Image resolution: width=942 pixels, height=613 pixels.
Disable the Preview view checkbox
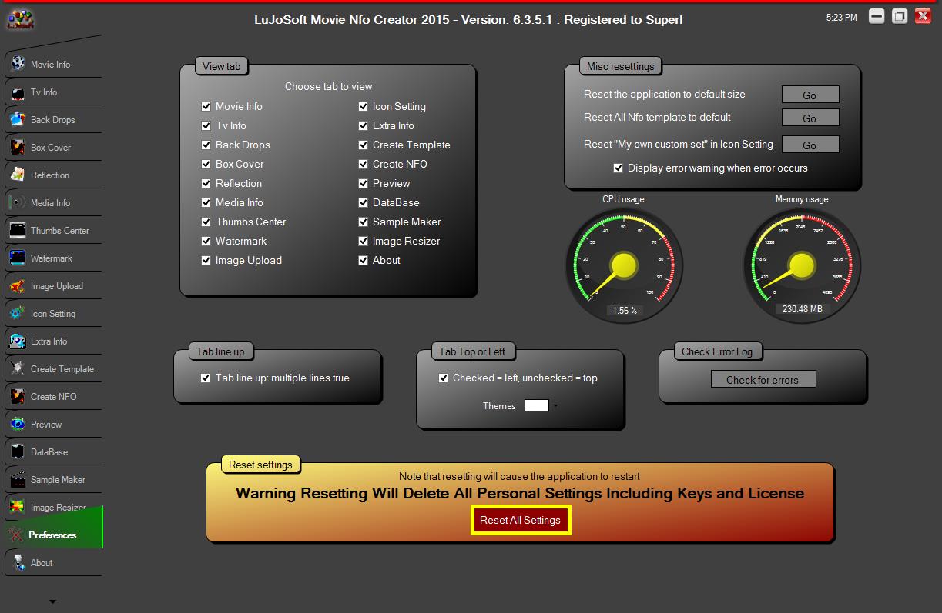tap(363, 183)
